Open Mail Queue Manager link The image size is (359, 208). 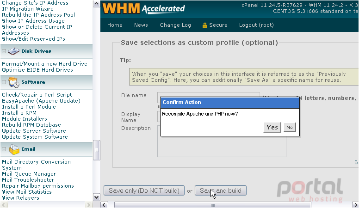click(29, 174)
